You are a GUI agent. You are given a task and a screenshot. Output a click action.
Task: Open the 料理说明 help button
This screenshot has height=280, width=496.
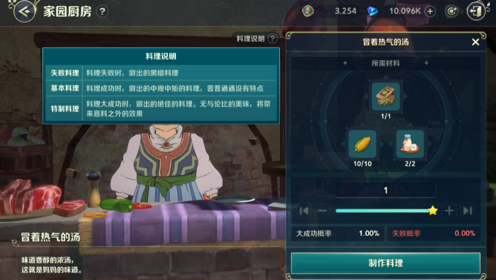(x=256, y=38)
